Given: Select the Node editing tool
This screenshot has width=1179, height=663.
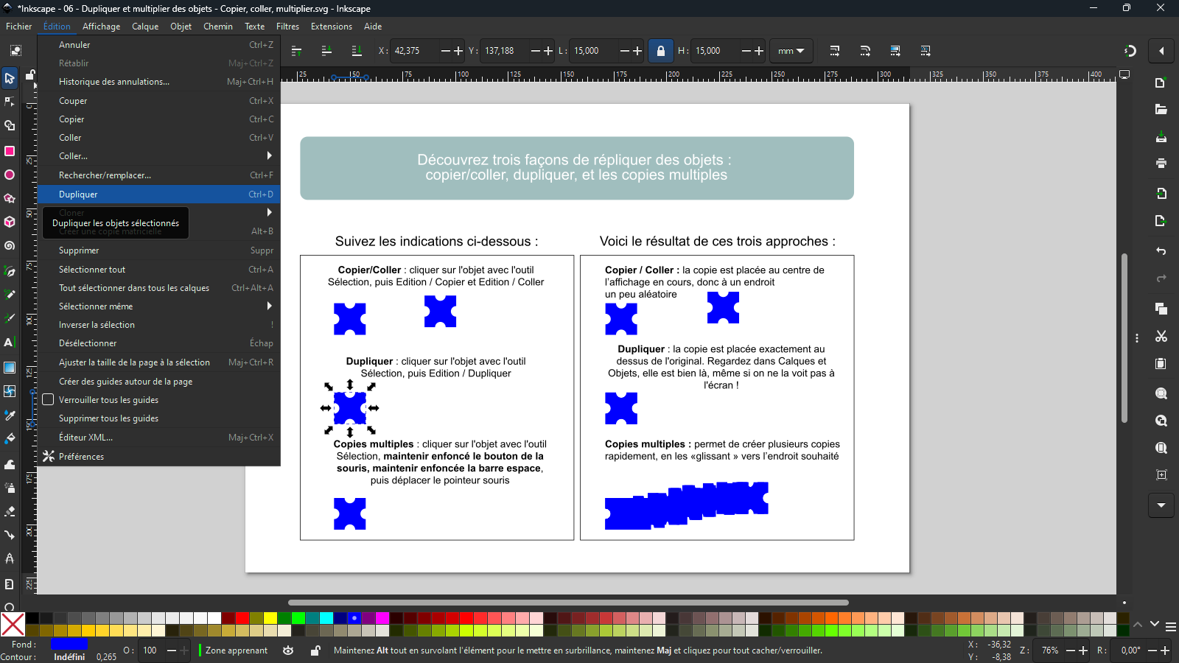Looking at the screenshot, I should coord(10,102).
